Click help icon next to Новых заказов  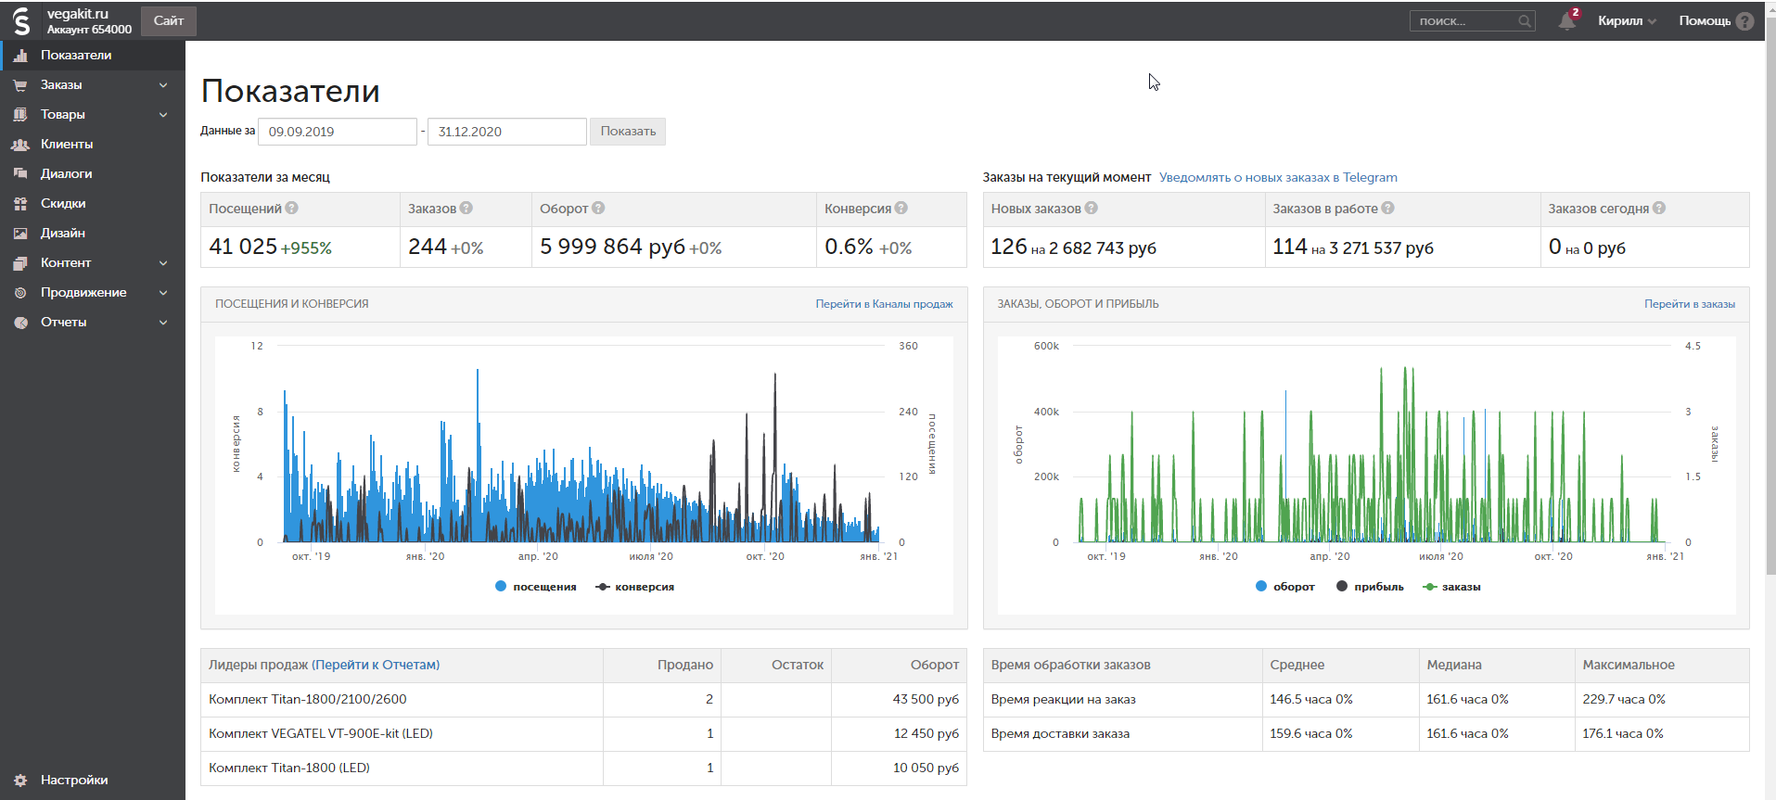click(x=1092, y=209)
